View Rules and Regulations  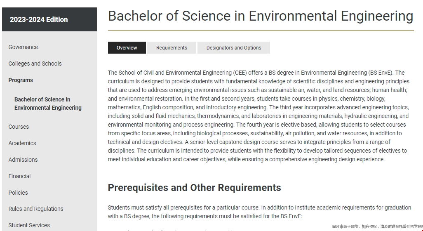pos(36,209)
